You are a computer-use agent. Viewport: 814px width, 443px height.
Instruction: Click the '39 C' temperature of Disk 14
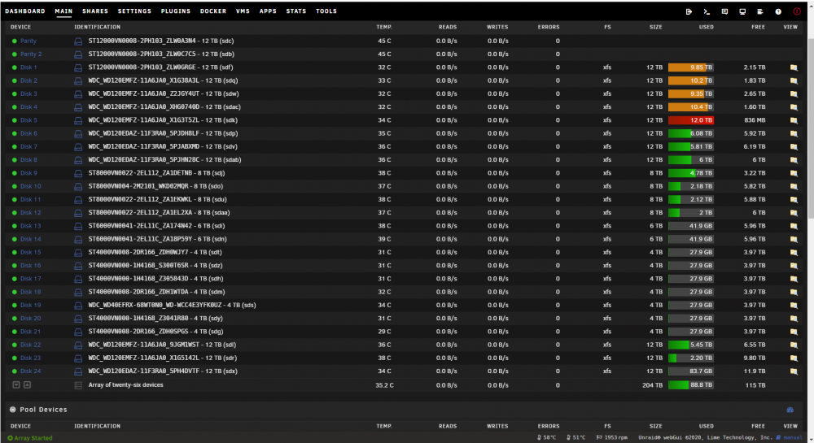tap(385, 239)
